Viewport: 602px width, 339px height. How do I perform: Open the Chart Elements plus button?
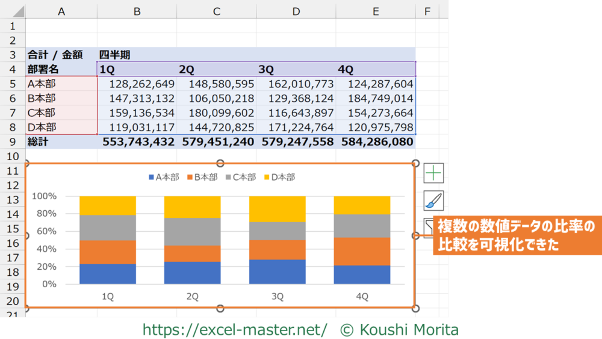pos(433,173)
